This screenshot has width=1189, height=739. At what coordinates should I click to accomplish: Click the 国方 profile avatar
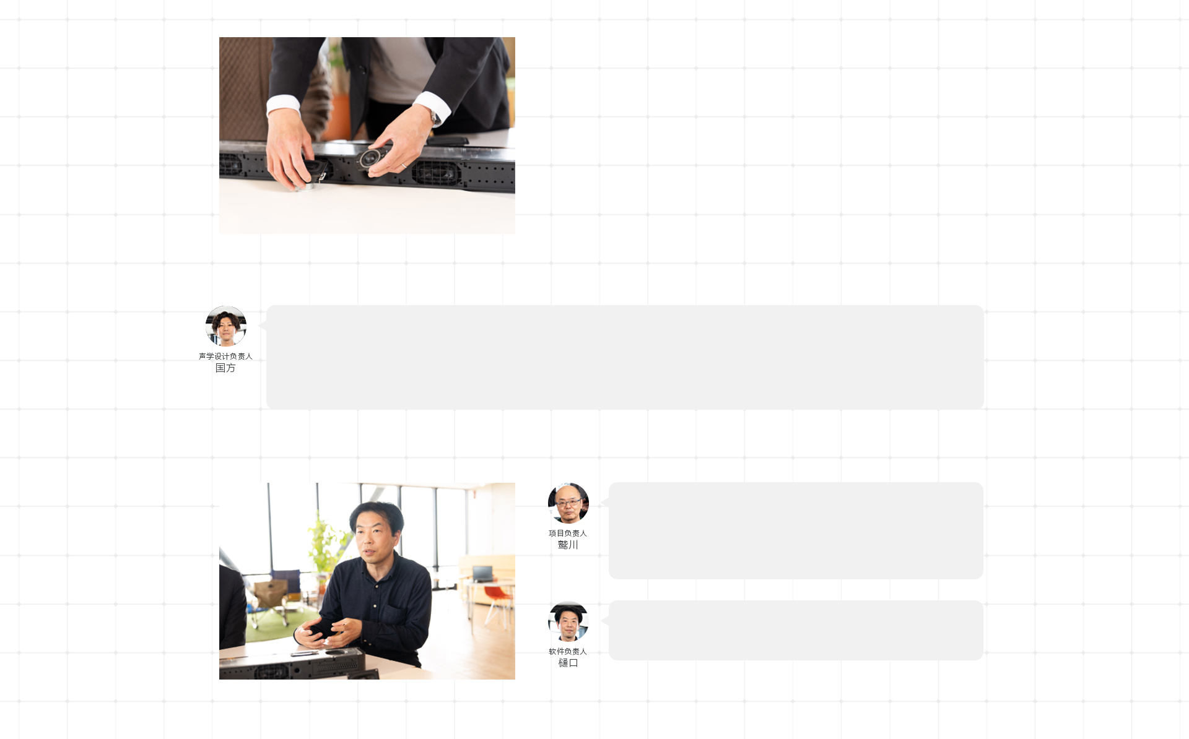(x=226, y=326)
